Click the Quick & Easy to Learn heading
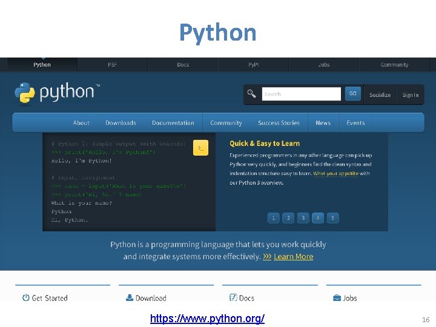The image size is (436, 327). tap(265, 144)
